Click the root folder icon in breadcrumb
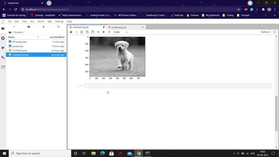The height and width of the screenshot is (157, 279). (x=10, y=32)
